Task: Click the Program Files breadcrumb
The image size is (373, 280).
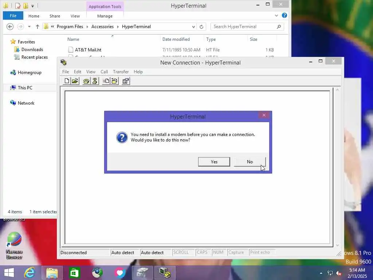Action: coord(70,27)
